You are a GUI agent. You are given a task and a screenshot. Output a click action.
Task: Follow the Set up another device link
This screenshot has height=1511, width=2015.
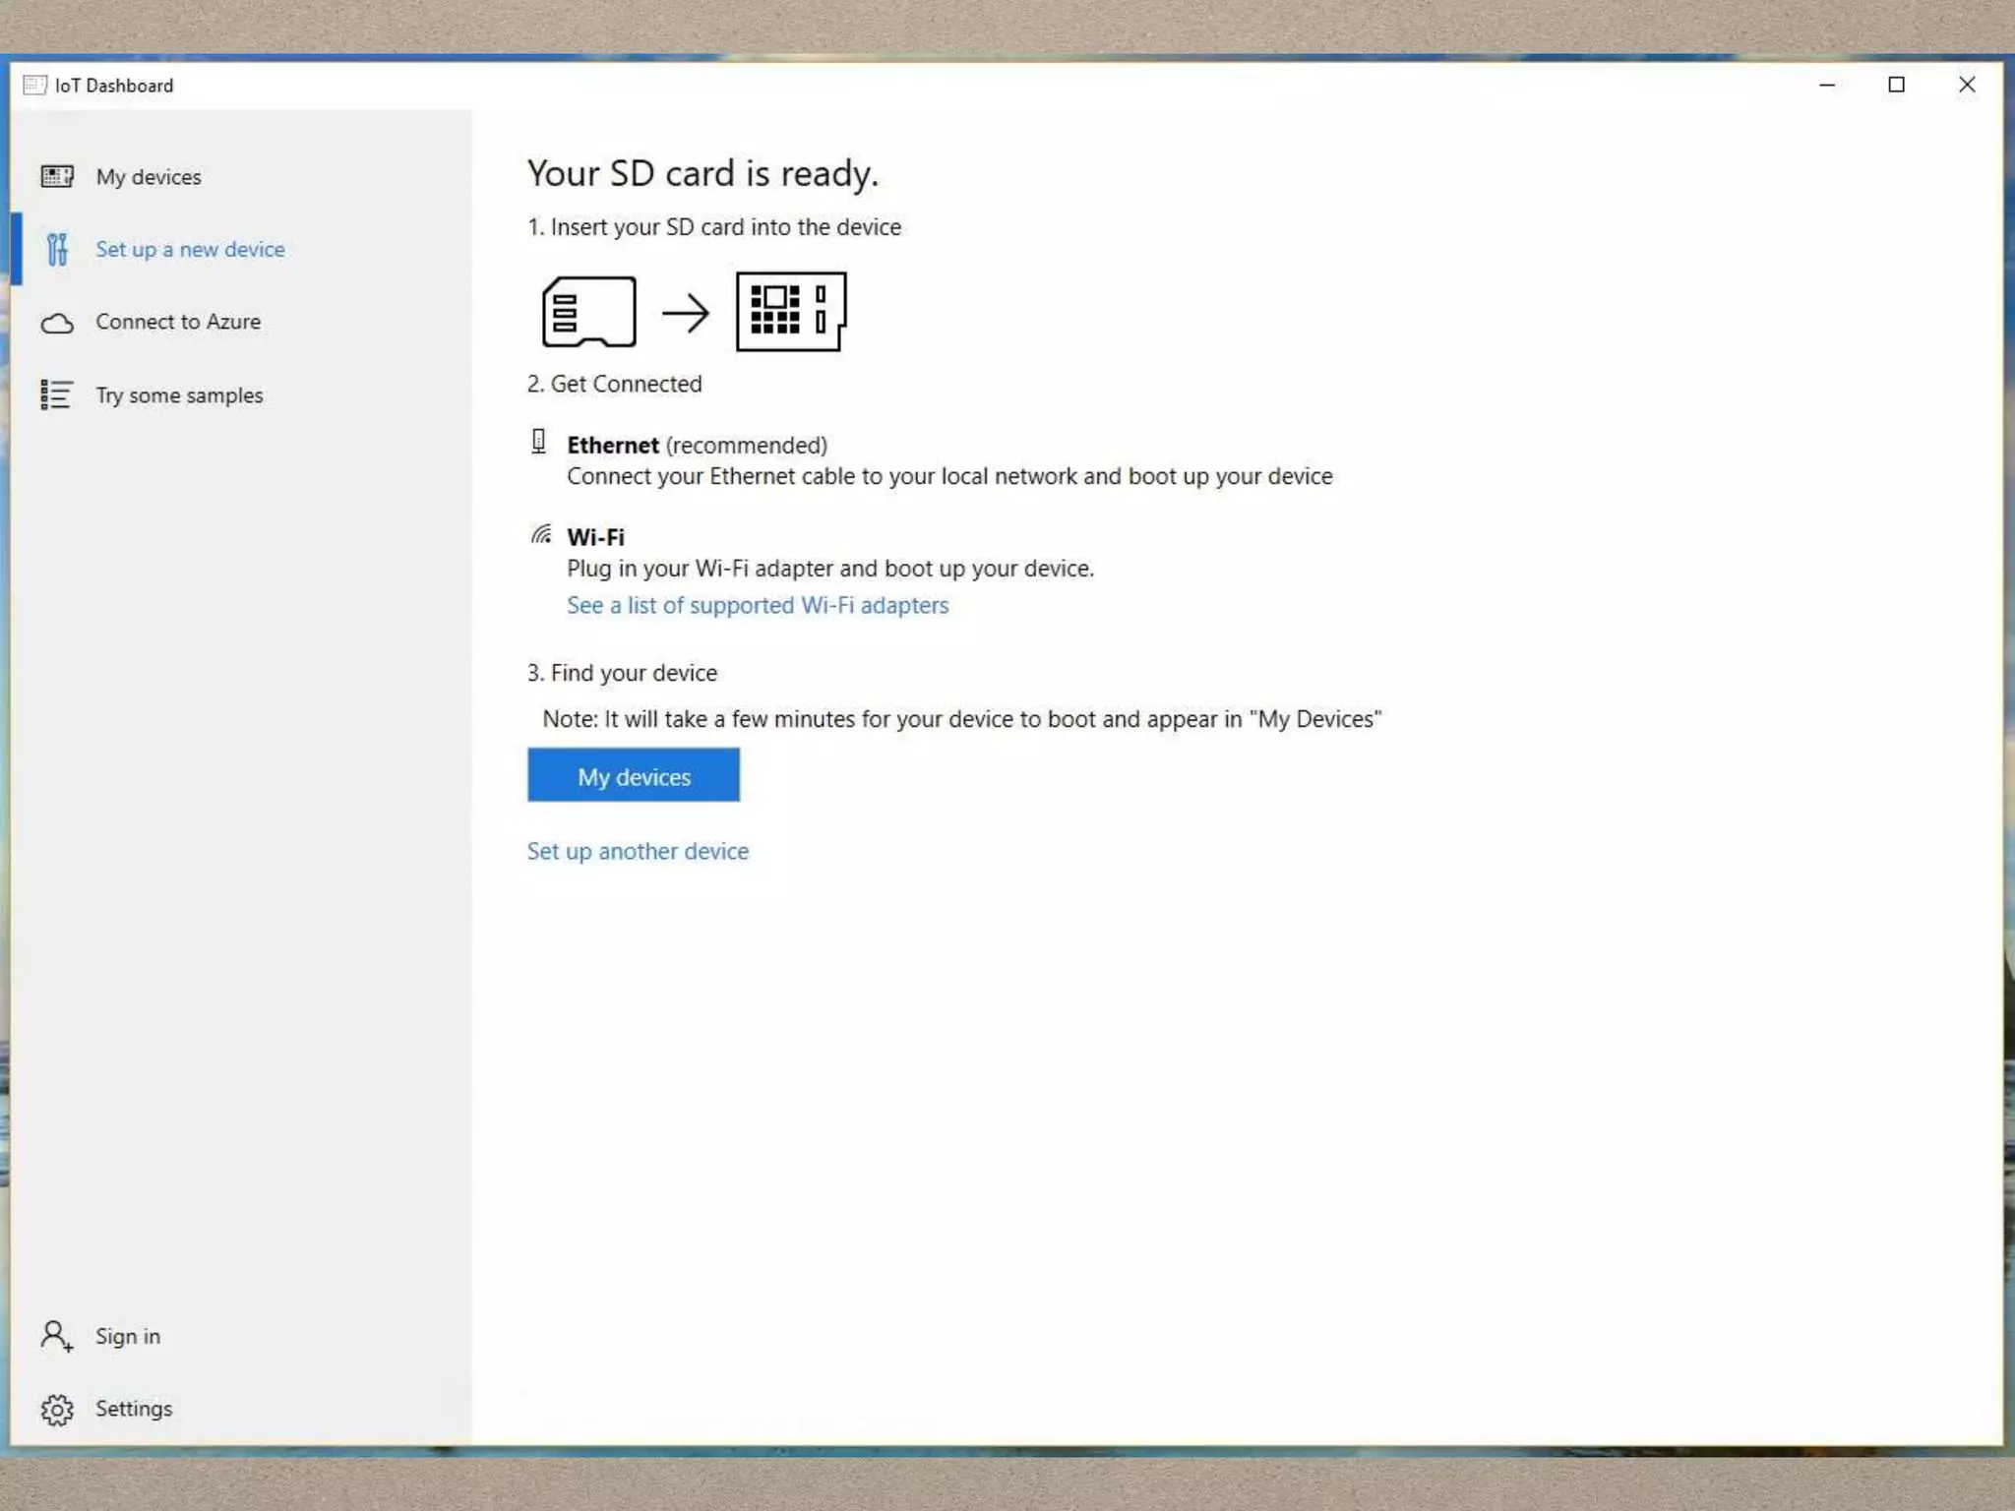point(638,851)
